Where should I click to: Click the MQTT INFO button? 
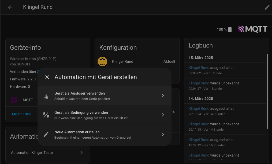point(22,114)
